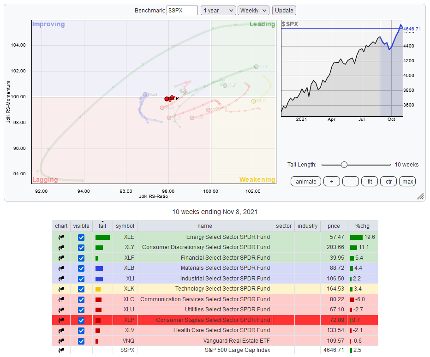430x357 pixels.
Task: Open the chart icon for XLY row
Action: [61, 248]
